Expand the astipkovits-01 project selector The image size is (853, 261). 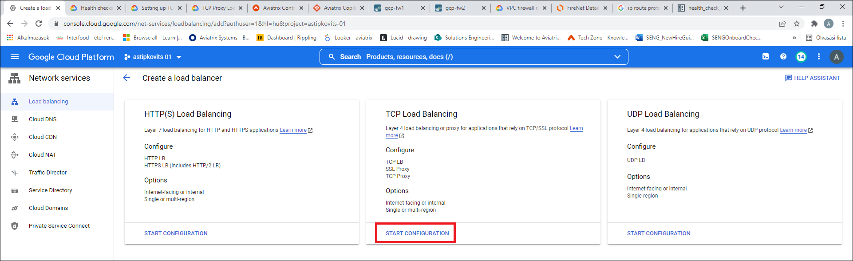coord(153,57)
